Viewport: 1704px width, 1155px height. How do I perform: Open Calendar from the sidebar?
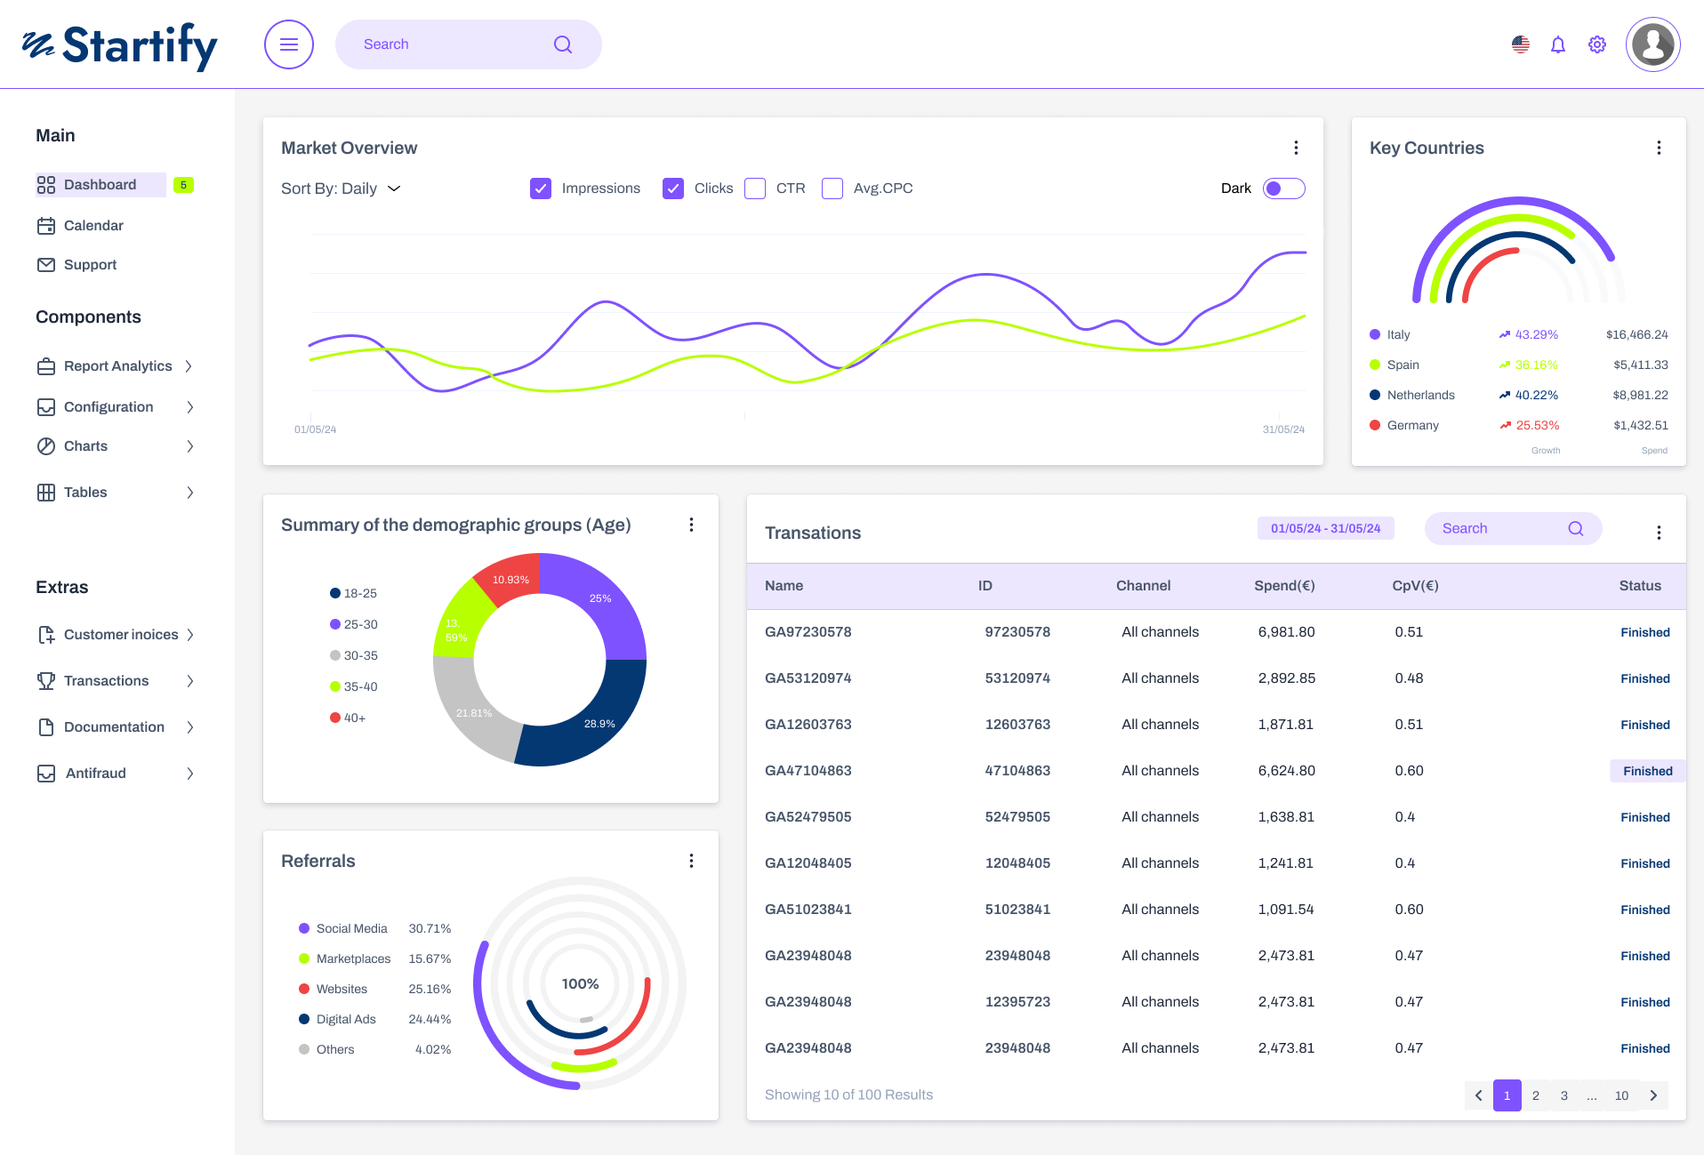(93, 226)
